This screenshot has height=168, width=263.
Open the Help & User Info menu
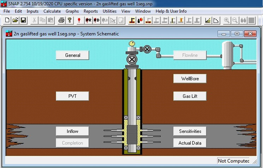pos(171,11)
